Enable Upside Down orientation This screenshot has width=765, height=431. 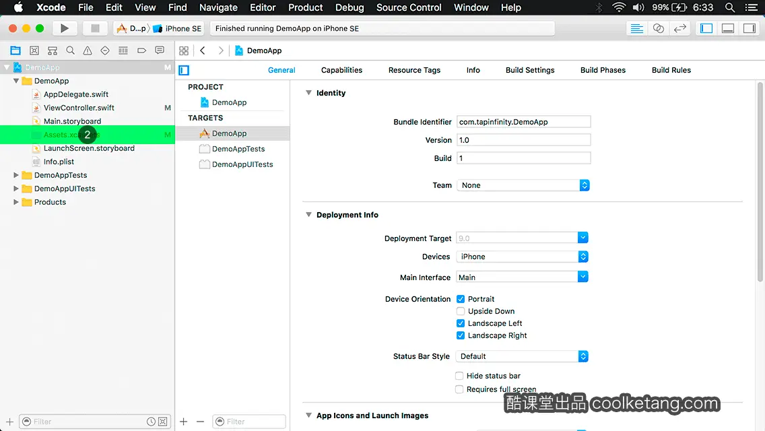(461, 311)
